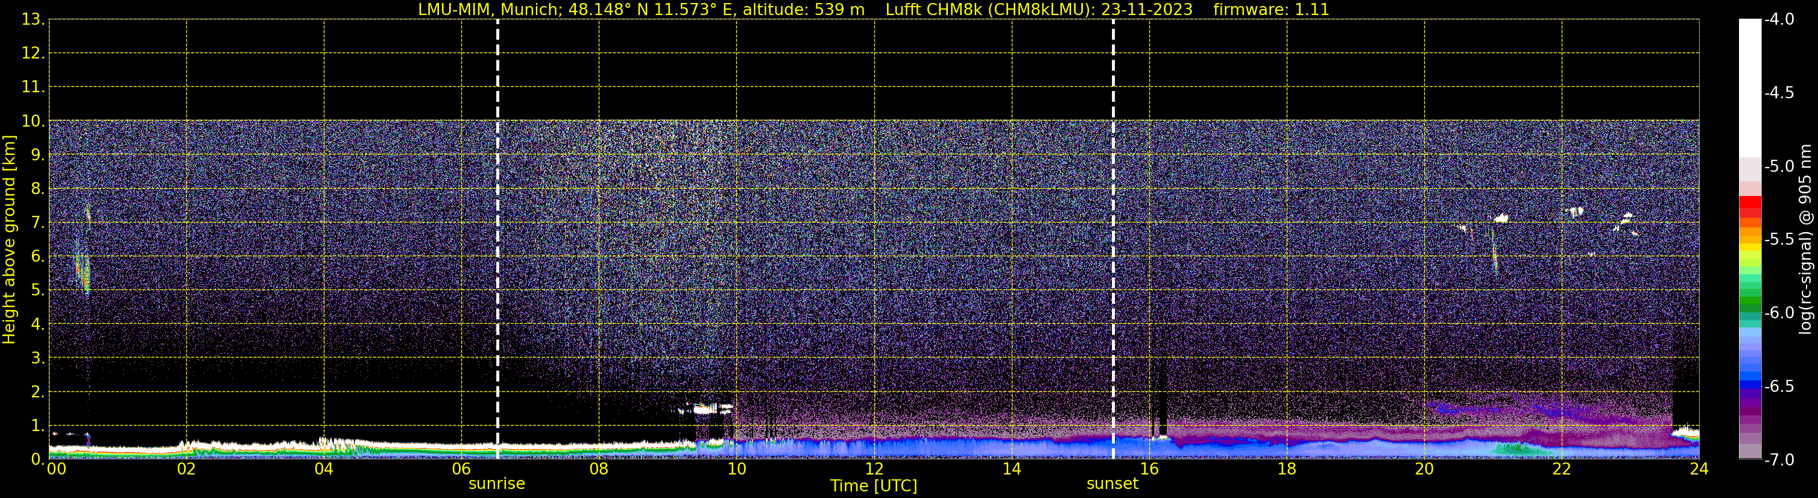The height and width of the screenshot is (498, 1818).
Task: Click the height-axis tick label "11."
Action: click(x=33, y=87)
